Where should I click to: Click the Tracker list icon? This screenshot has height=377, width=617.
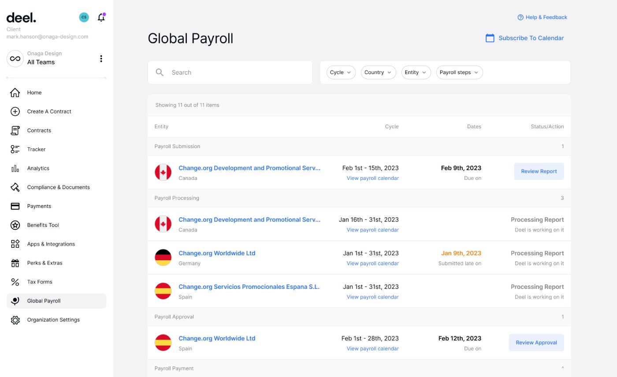coord(15,149)
